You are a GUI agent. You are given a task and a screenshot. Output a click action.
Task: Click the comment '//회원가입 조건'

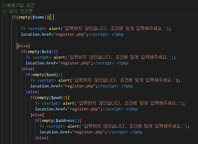tap(18, 5)
